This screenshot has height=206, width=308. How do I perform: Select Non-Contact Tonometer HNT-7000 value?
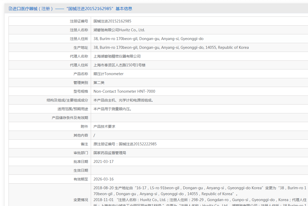pyautogui.click(x=124, y=91)
